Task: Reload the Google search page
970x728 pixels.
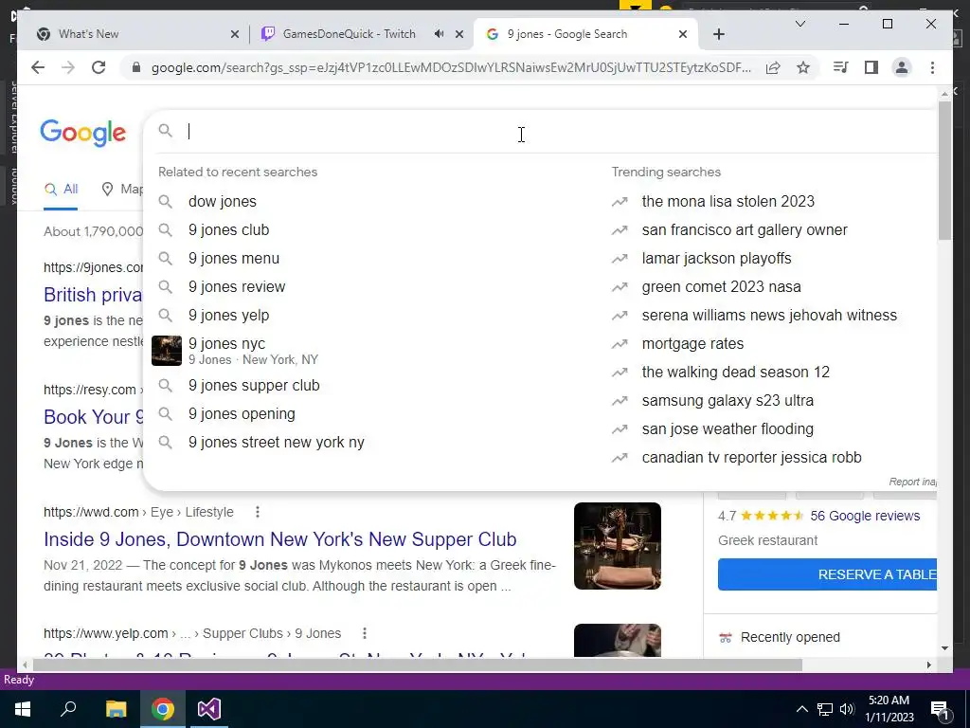Action: [x=99, y=67]
